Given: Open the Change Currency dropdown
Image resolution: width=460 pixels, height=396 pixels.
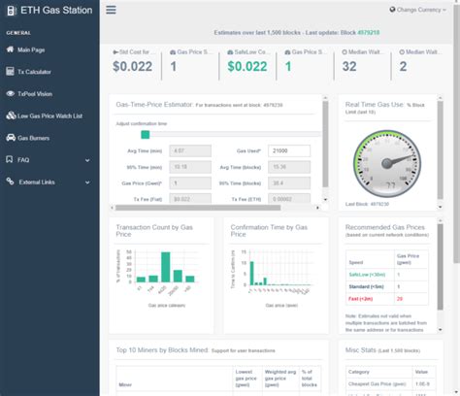Looking at the screenshot, I should [418, 10].
